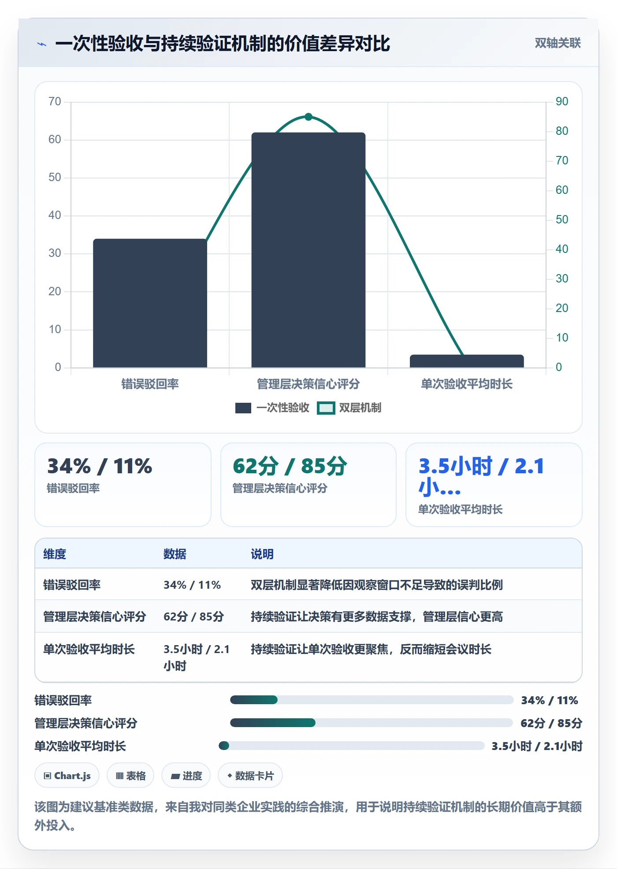Click the 双轴关联 label in header

click(x=558, y=43)
